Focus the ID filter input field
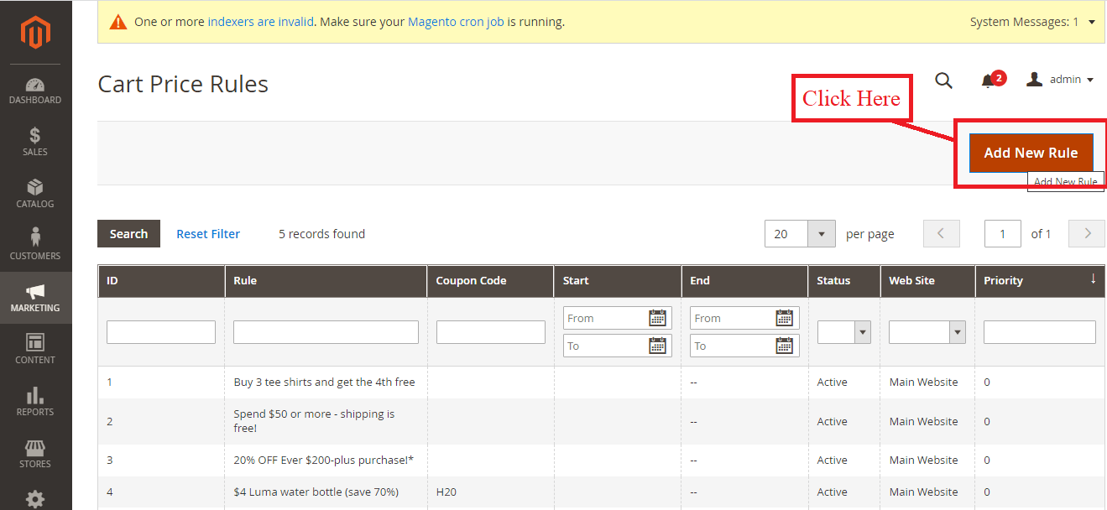This screenshot has height=510, width=1107. coord(161,332)
